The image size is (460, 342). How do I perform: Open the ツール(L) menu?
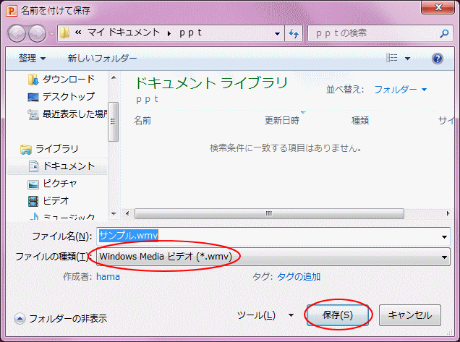point(265,315)
